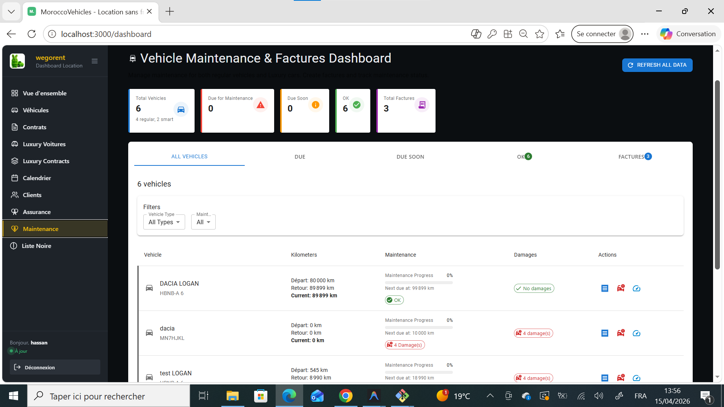This screenshot has height=407, width=724.
Task: Click the car damage icon in dacia row
Action: coord(621,333)
